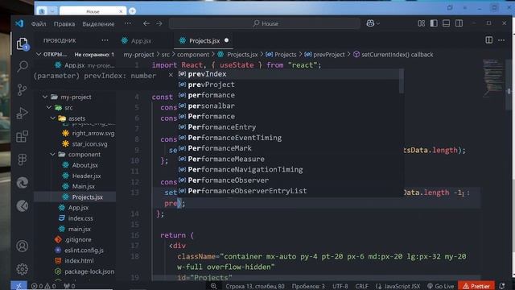Open package-lock.json in explorer
This screenshot has height=290, width=515.
click(x=89, y=271)
